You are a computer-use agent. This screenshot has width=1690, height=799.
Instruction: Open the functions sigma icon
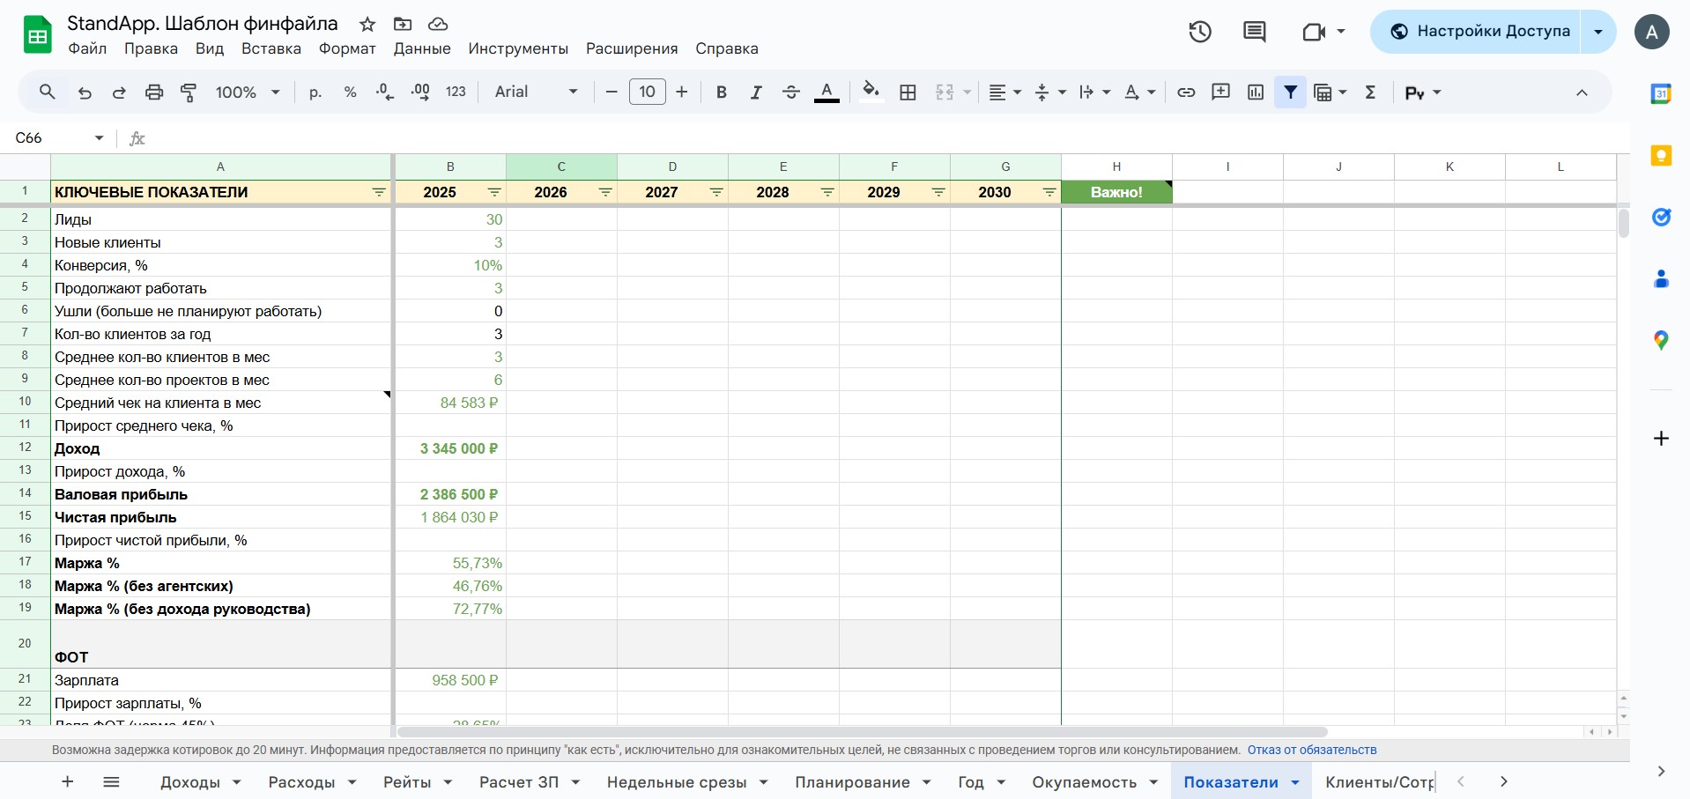[1370, 92]
